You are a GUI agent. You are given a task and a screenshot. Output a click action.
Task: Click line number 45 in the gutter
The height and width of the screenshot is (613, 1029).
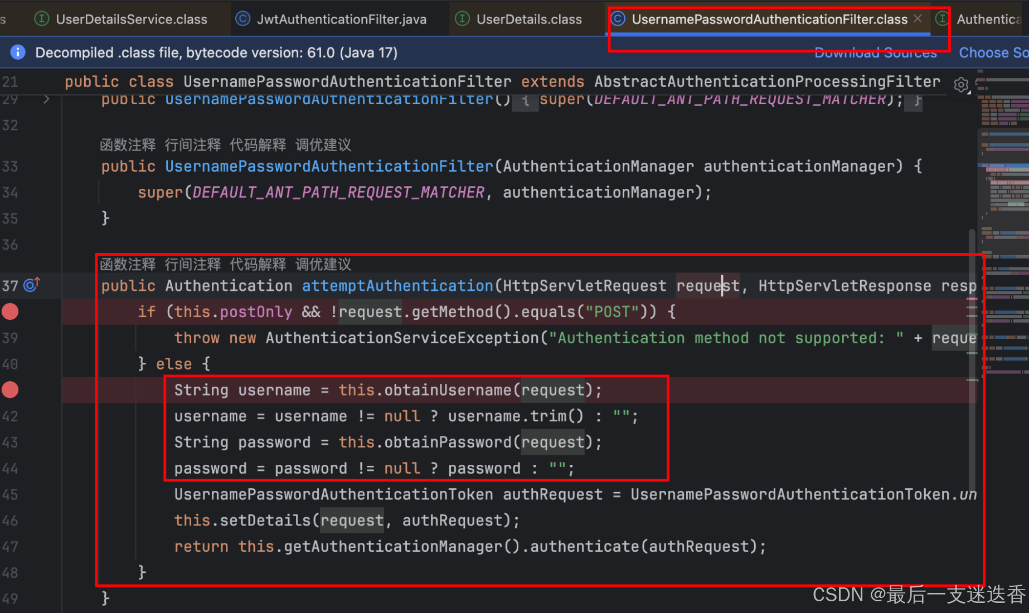click(x=10, y=495)
